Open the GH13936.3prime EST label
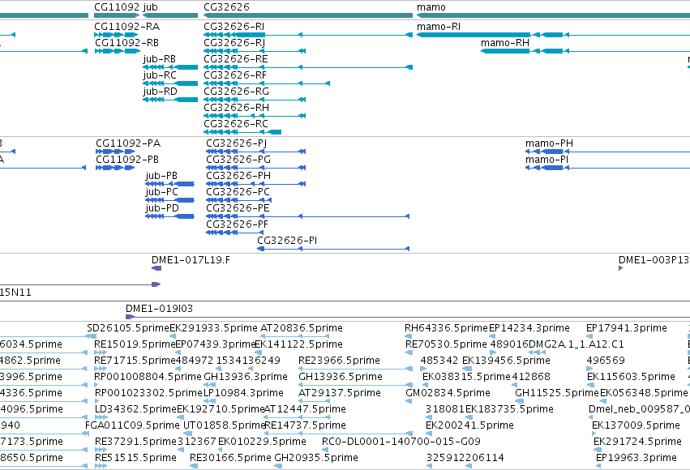The width and height of the screenshot is (690, 470). pyautogui.click(x=246, y=377)
